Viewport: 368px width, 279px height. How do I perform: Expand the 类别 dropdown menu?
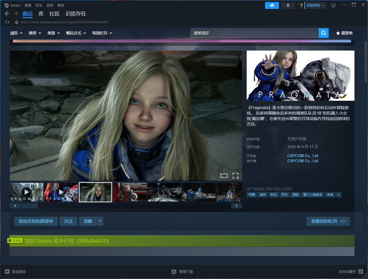[53, 33]
